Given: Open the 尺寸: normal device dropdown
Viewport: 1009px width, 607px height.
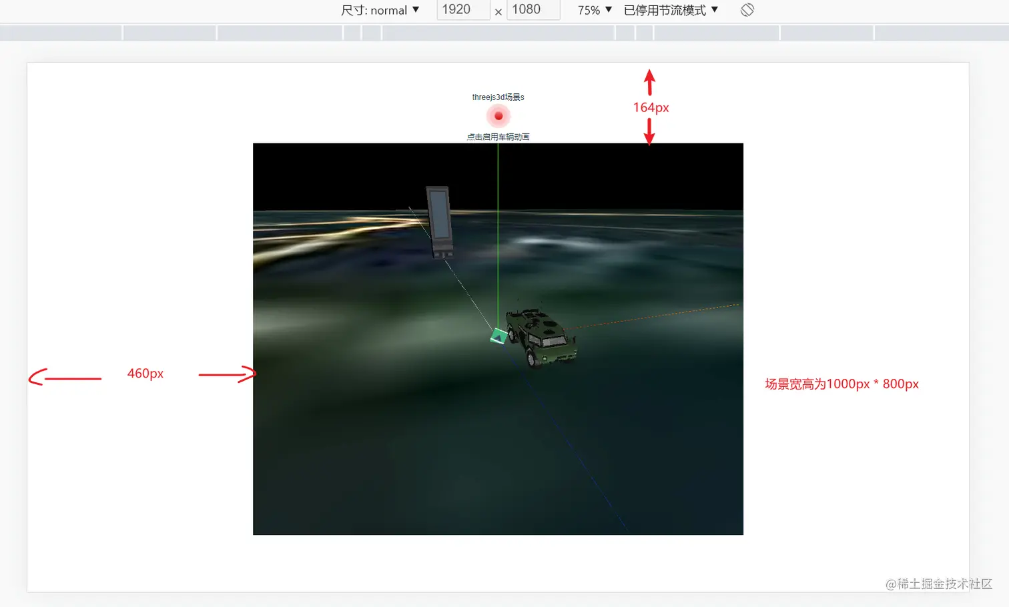Looking at the screenshot, I should [380, 10].
